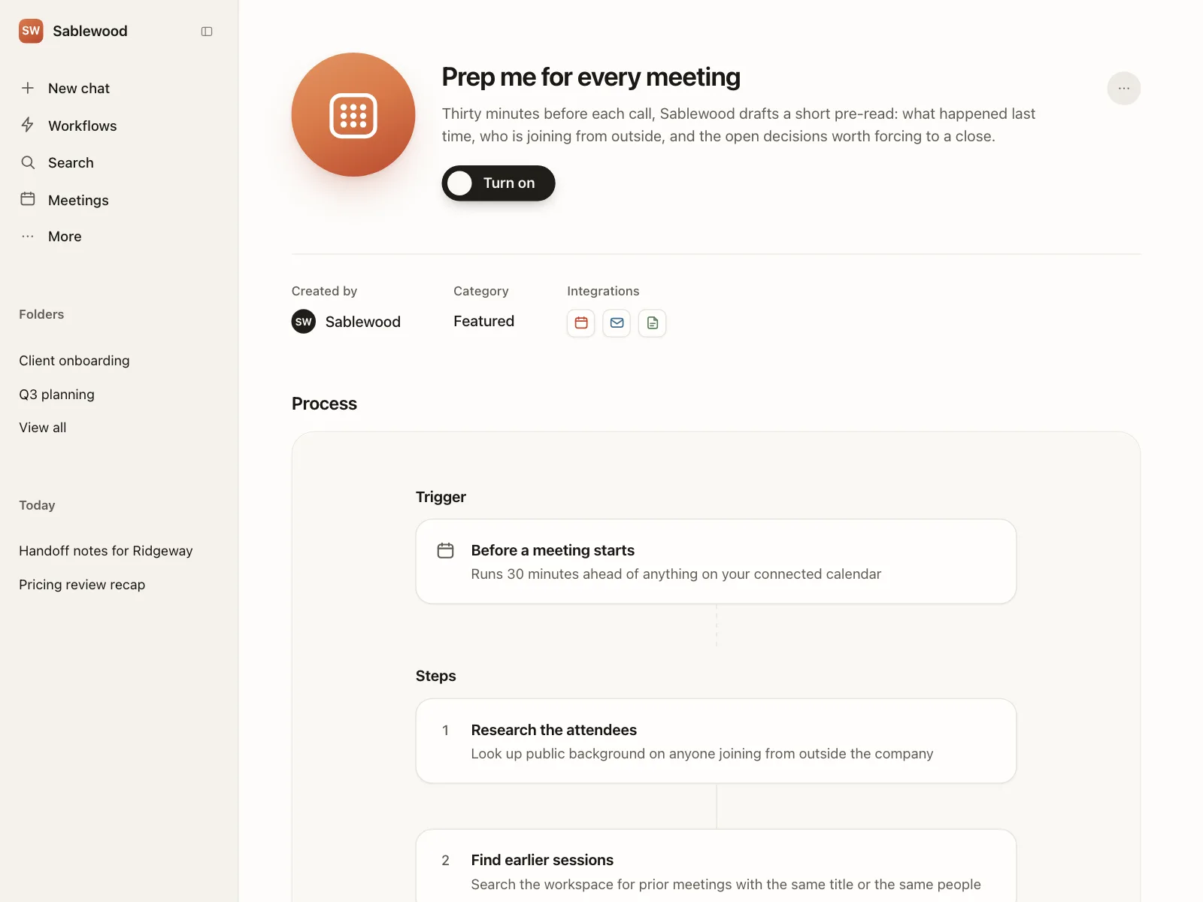Select the Research the attendees step
This screenshot has width=1203, height=902.
(x=716, y=741)
